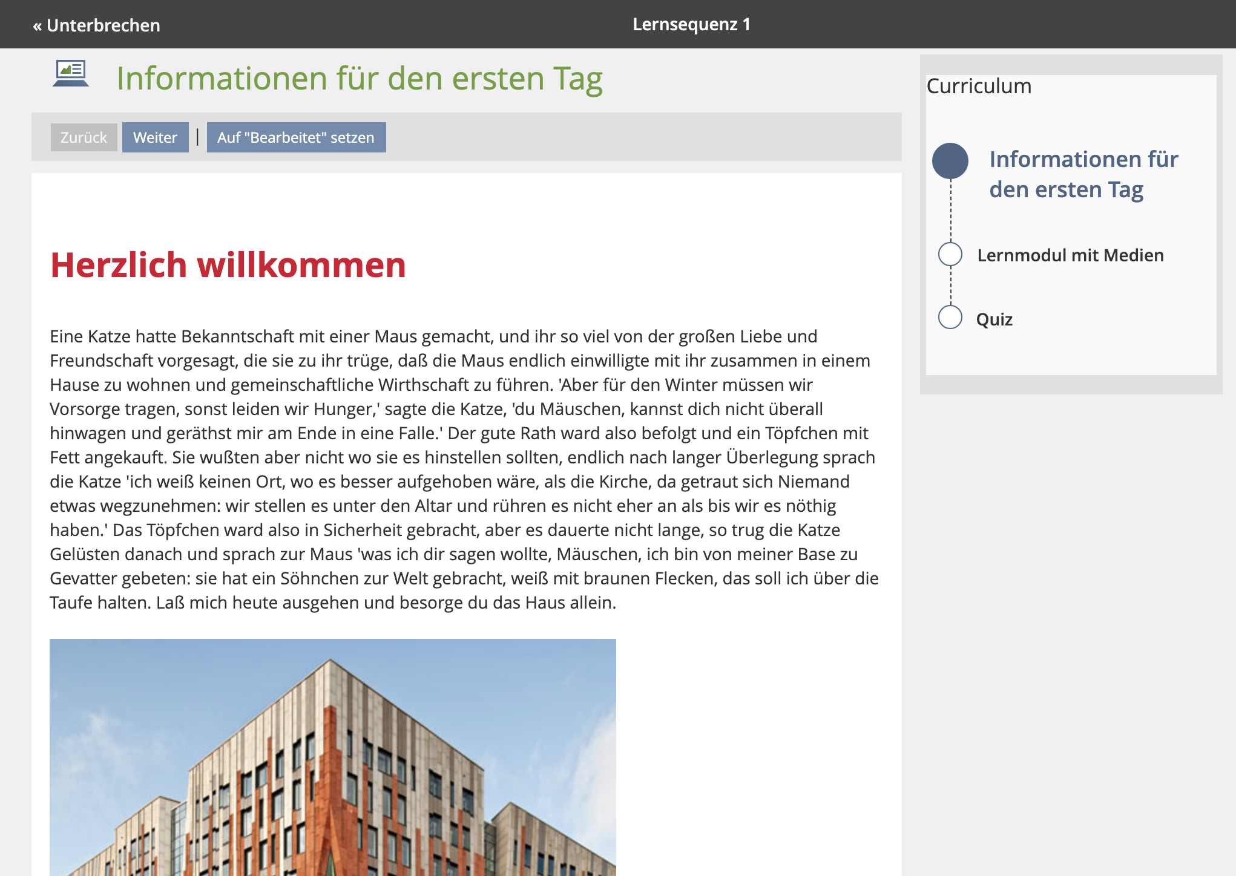Click « Unterbrechen to suspend sequence
This screenshot has width=1236, height=876.
point(97,25)
